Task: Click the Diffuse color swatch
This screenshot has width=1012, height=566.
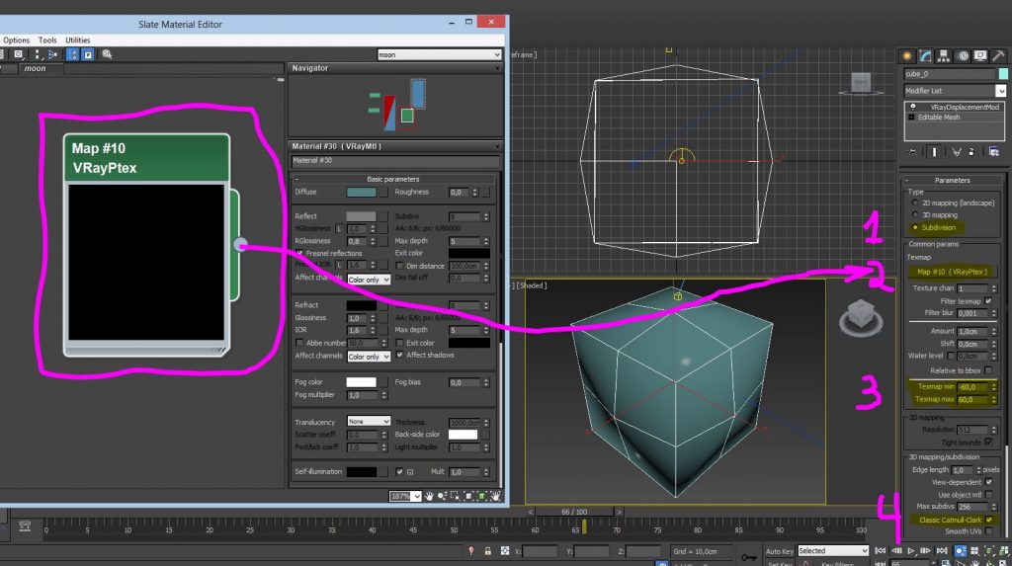Action: [362, 193]
